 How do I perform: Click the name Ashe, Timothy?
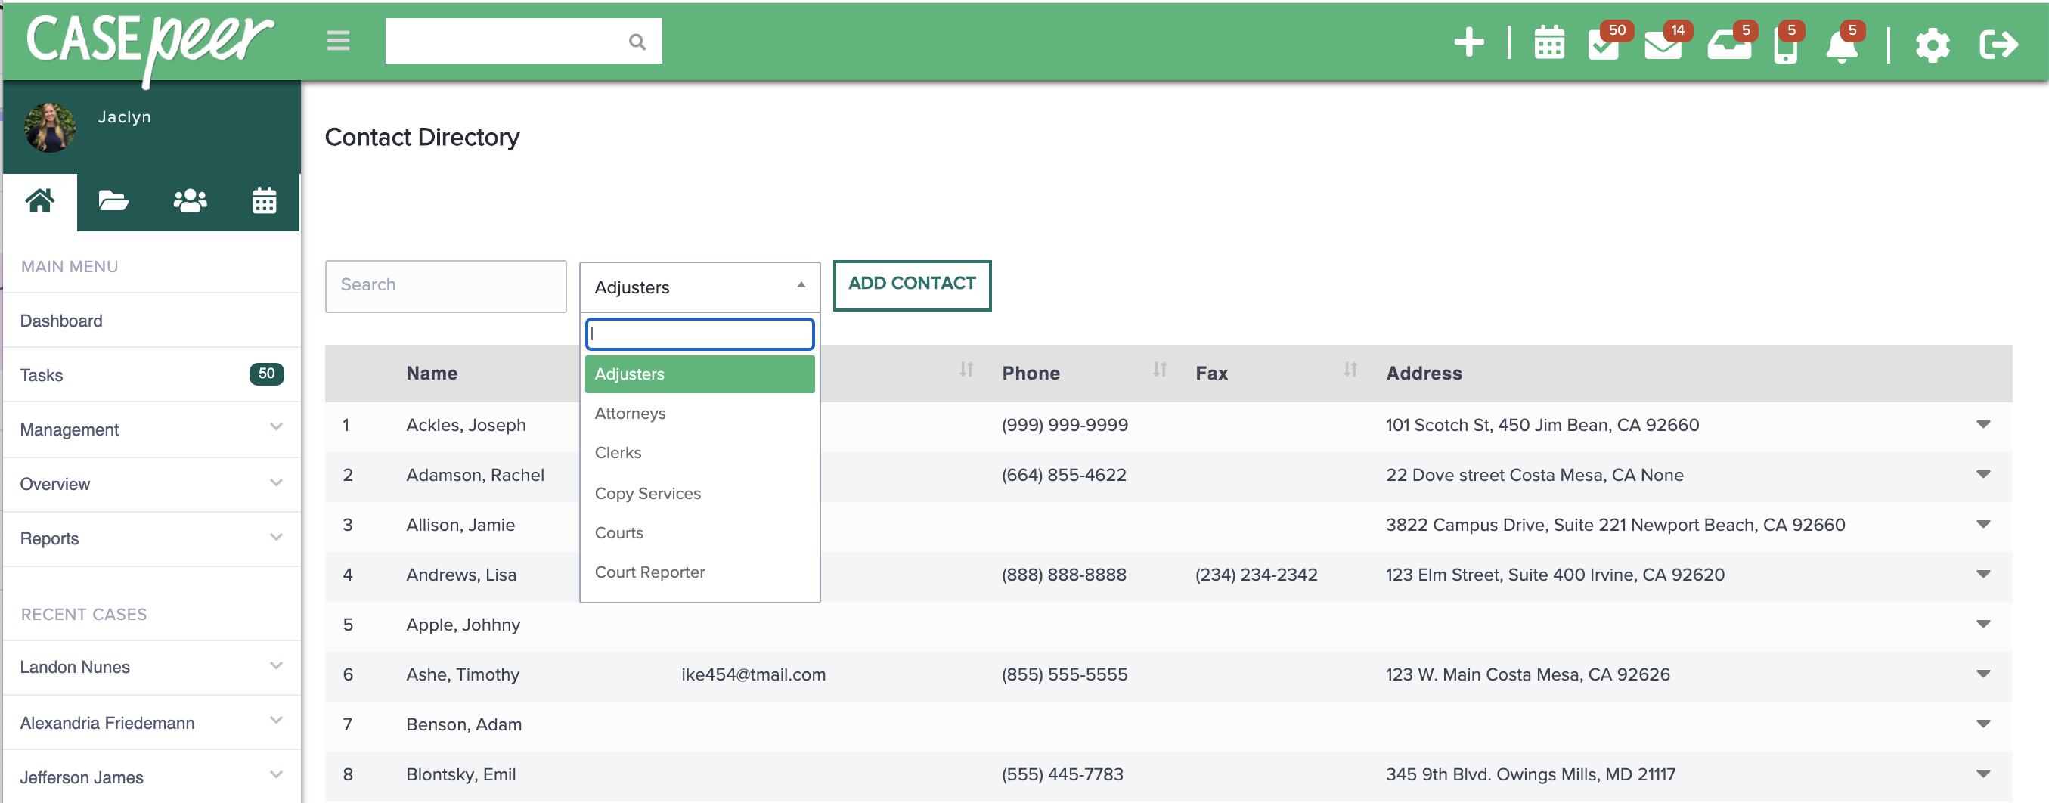[462, 675]
